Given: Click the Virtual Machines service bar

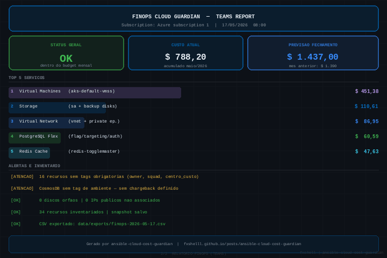Looking at the screenshot, I should [95, 92].
